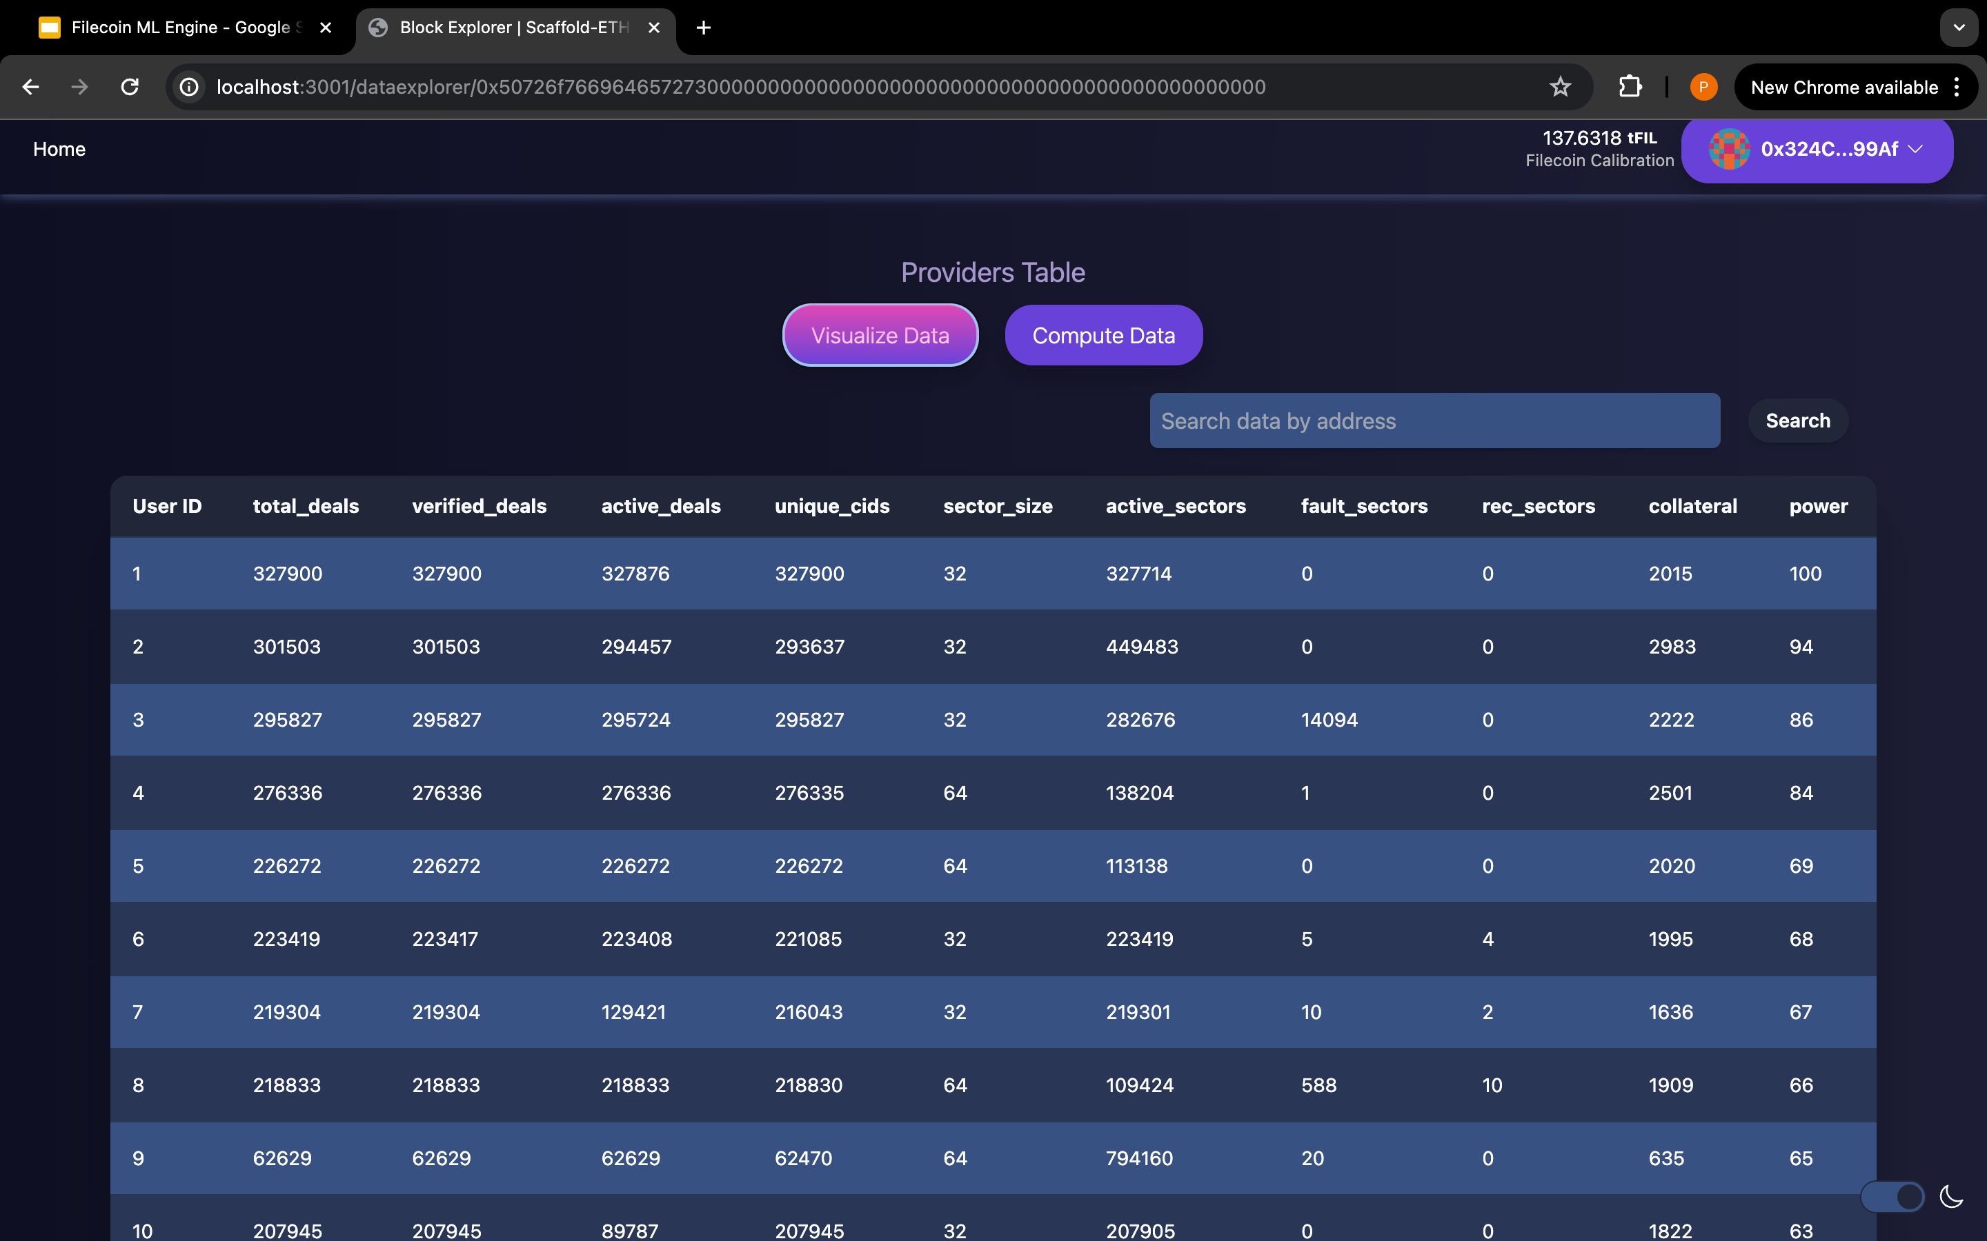Click the Filecoin Calibration network label

pos(1599,161)
